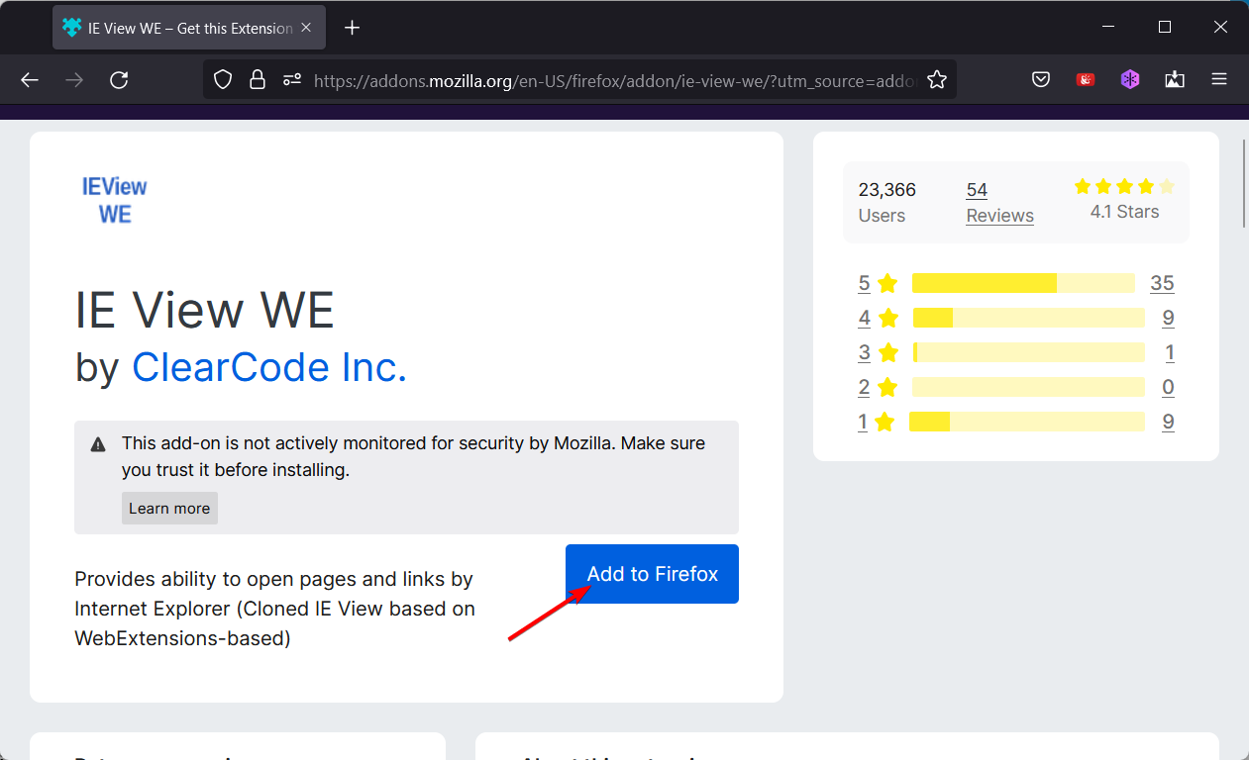This screenshot has width=1249, height=760.
Task: Reload the current page
Action: (x=119, y=80)
